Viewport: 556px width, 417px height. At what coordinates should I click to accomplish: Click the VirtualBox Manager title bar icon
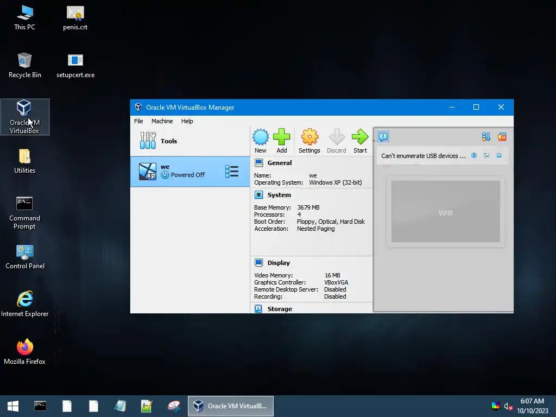point(138,107)
